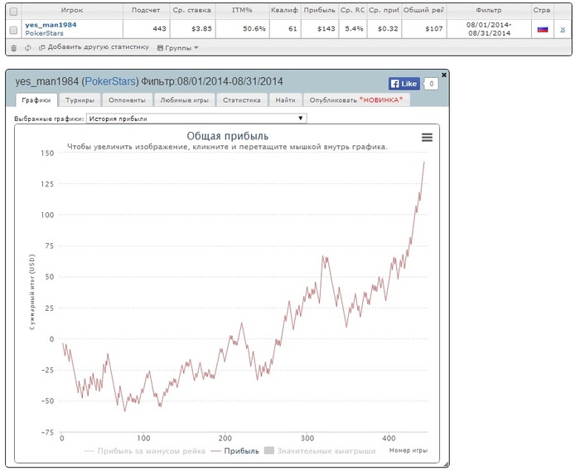
Task: Switch to the Оппоненты tab
Action: 128,100
